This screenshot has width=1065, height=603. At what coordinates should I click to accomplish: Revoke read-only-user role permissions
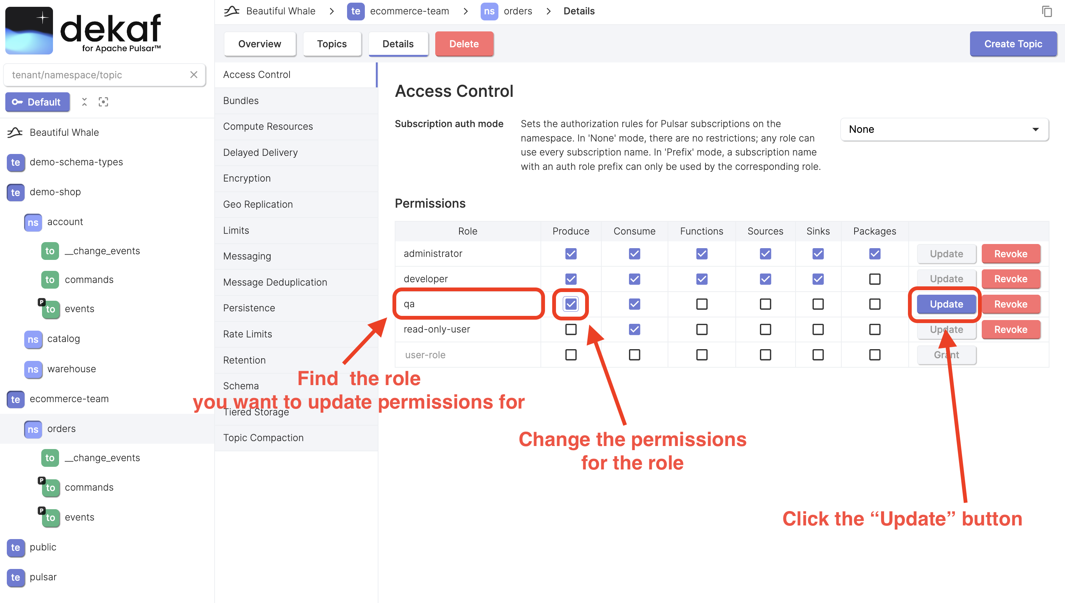pyautogui.click(x=1011, y=329)
